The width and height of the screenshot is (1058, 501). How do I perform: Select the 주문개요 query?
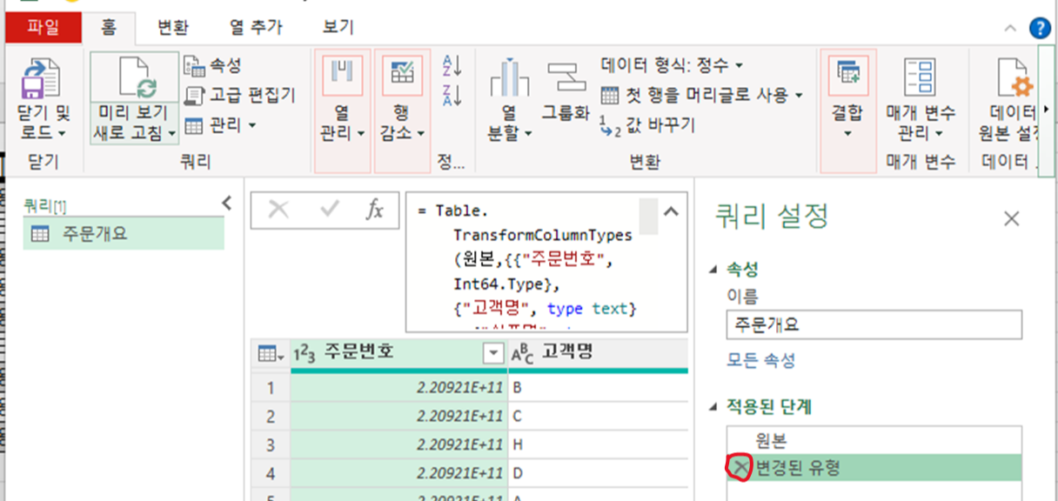coord(124,233)
